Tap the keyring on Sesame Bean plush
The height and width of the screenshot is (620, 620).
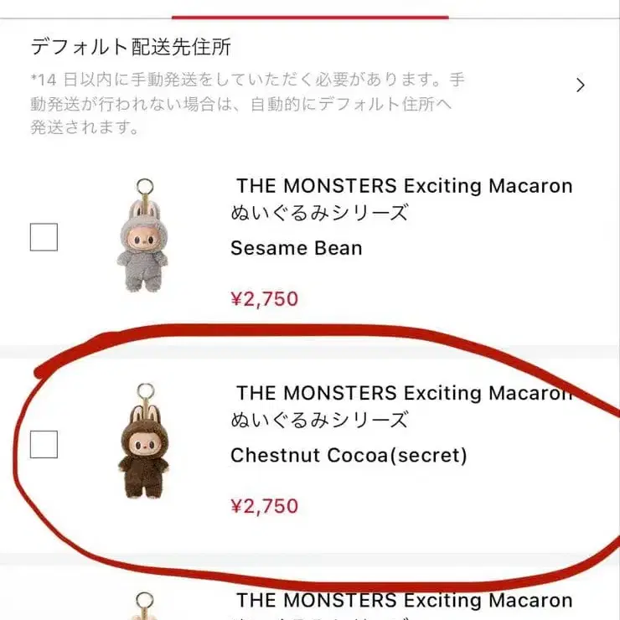point(145,189)
